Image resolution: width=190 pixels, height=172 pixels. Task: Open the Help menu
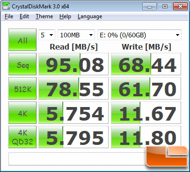[65, 16]
